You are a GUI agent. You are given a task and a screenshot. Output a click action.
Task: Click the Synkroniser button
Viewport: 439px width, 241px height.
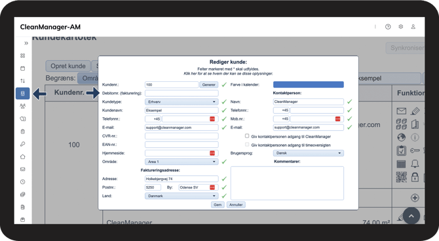[x=406, y=48]
